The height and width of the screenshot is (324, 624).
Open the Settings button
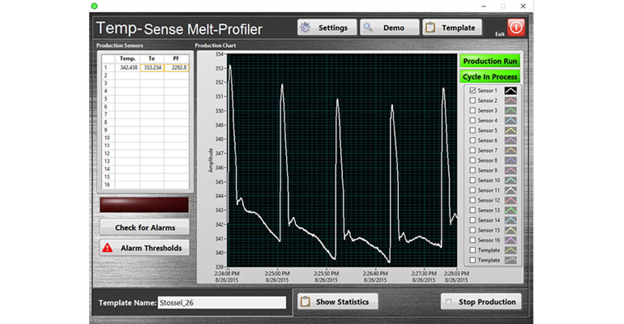pyautogui.click(x=327, y=28)
